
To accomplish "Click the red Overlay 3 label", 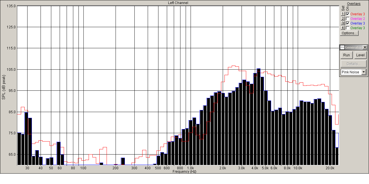I will [358, 14].
